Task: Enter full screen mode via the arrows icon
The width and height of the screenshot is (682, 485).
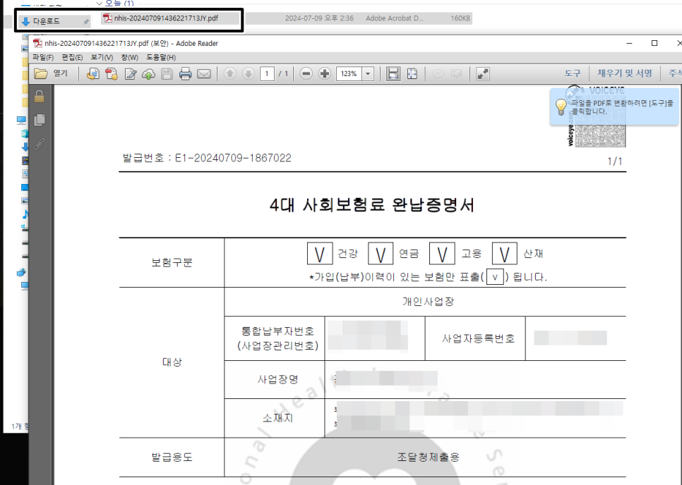Action: click(x=483, y=73)
